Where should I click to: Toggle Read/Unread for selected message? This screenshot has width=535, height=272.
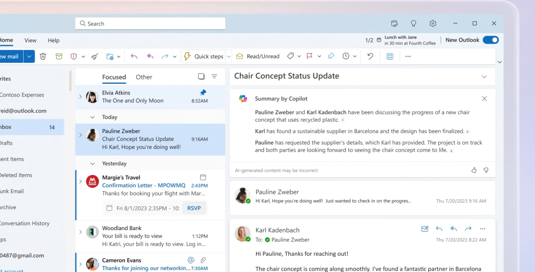pyautogui.click(x=258, y=56)
